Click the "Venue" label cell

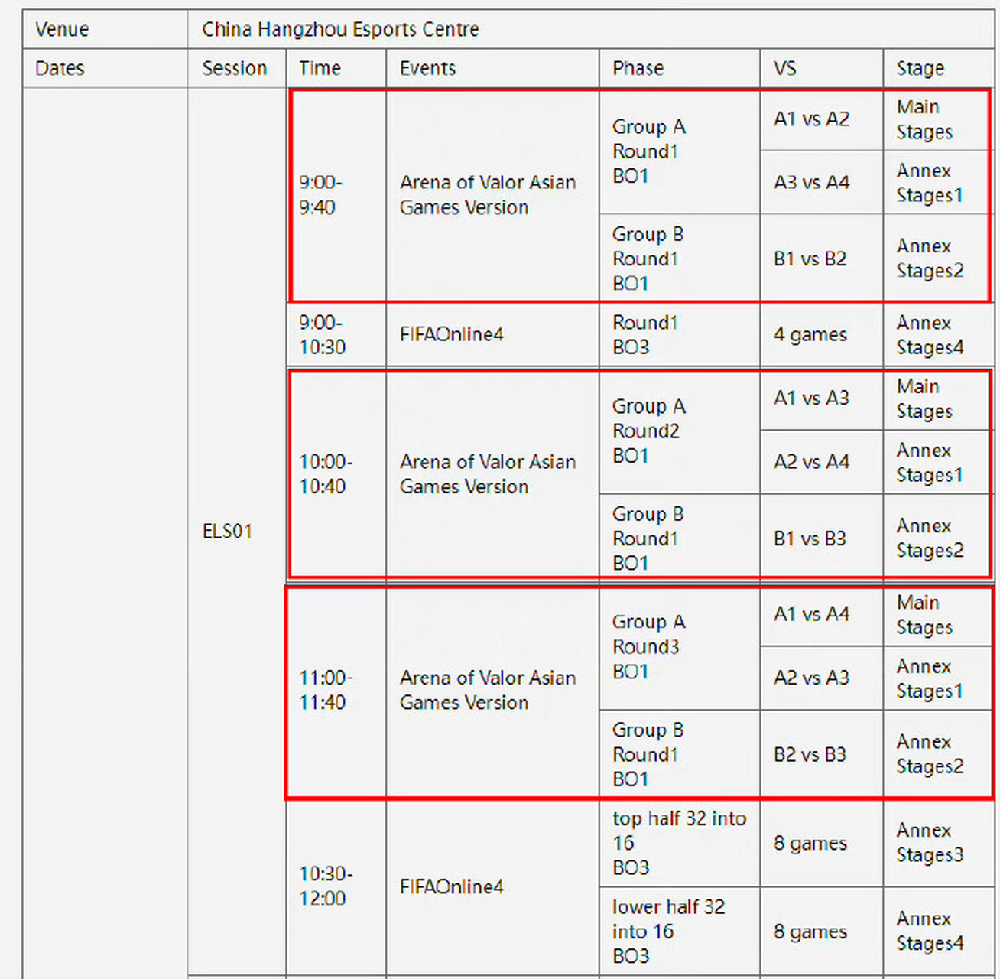(105, 30)
